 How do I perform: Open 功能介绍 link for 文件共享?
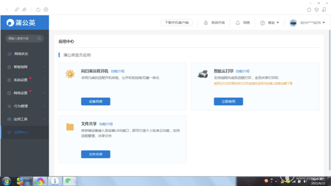[106, 124]
